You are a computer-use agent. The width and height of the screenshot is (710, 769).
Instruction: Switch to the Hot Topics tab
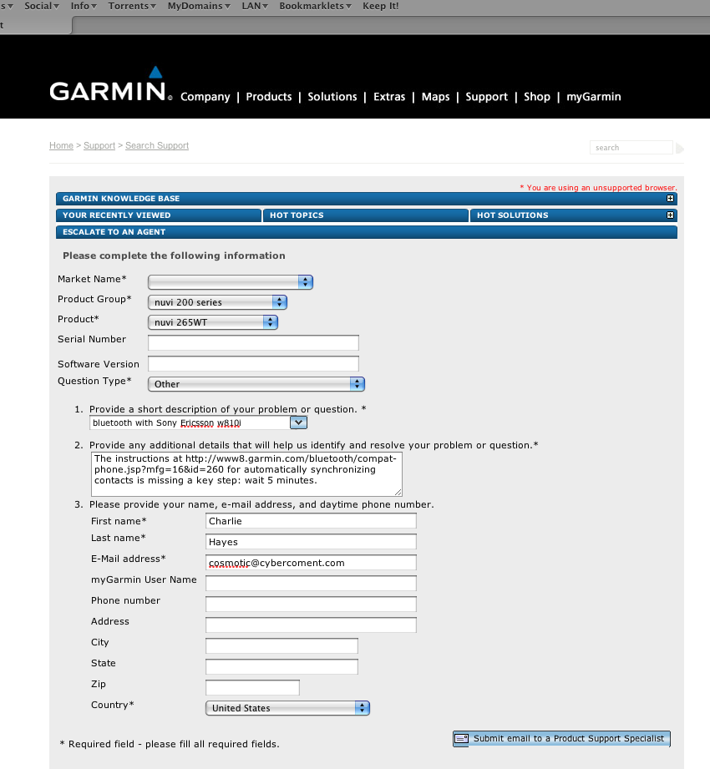point(366,215)
